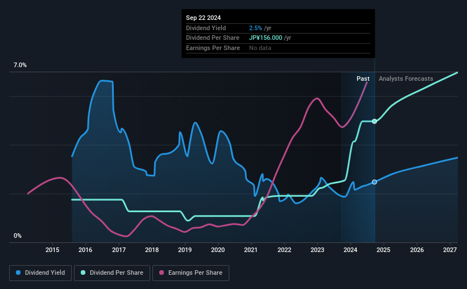Image resolution: width=467 pixels, height=289 pixels.
Task: Click the 2018 x-axis label
Action: (152, 250)
